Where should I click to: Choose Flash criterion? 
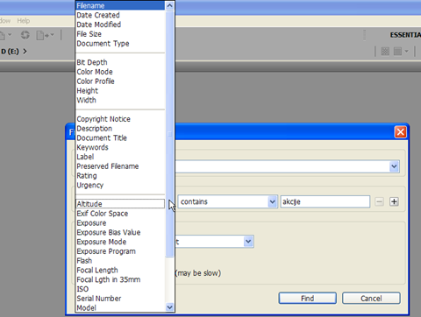(120, 261)
